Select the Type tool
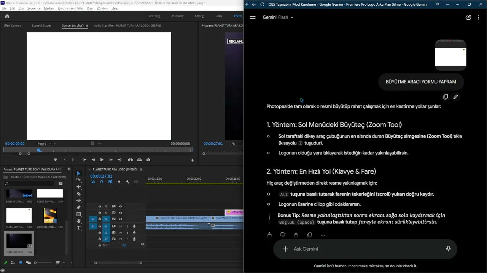Screen dimensions: 487x273 pos(79,228)
